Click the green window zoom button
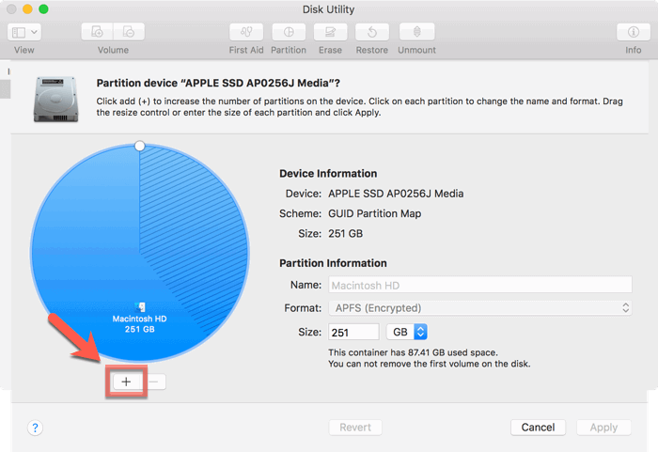 43,9
